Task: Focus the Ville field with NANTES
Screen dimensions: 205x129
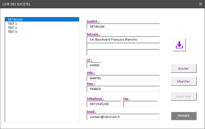Action: click(123, 78)
